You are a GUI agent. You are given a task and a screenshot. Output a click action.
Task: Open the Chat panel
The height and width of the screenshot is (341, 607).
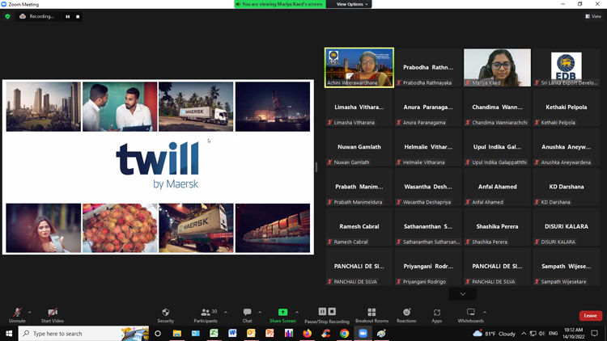pyautogui.click(x=247, y=315)
